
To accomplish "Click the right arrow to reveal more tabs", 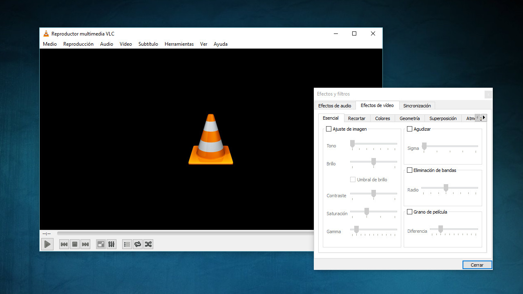I will click(483, 117).
